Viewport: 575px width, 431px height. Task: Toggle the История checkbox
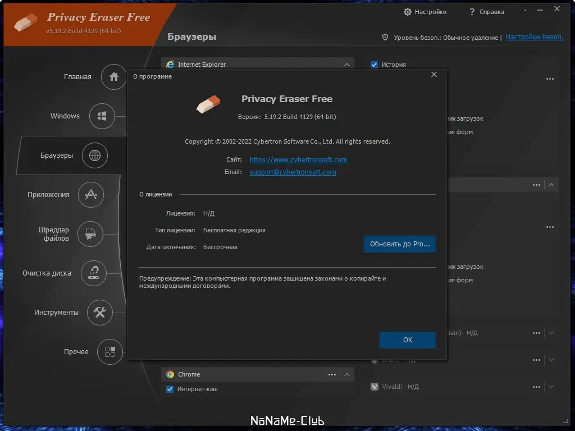click(x=374, y=65)
